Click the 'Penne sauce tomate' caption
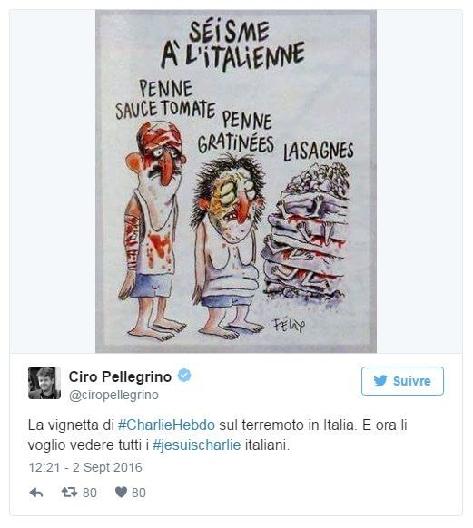The image size is (473, 528). pos(165,100)
